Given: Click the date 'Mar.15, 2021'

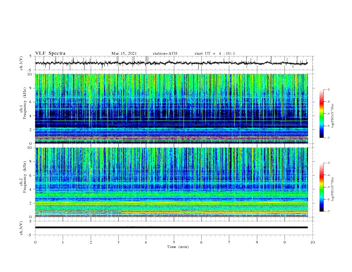Looking at the screenshot, I should 124,53.
